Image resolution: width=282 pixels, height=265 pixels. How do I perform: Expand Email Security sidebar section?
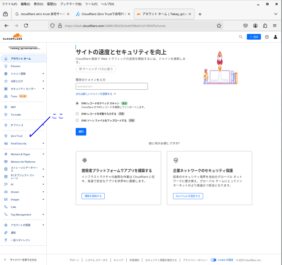click(x=43, y=144)
